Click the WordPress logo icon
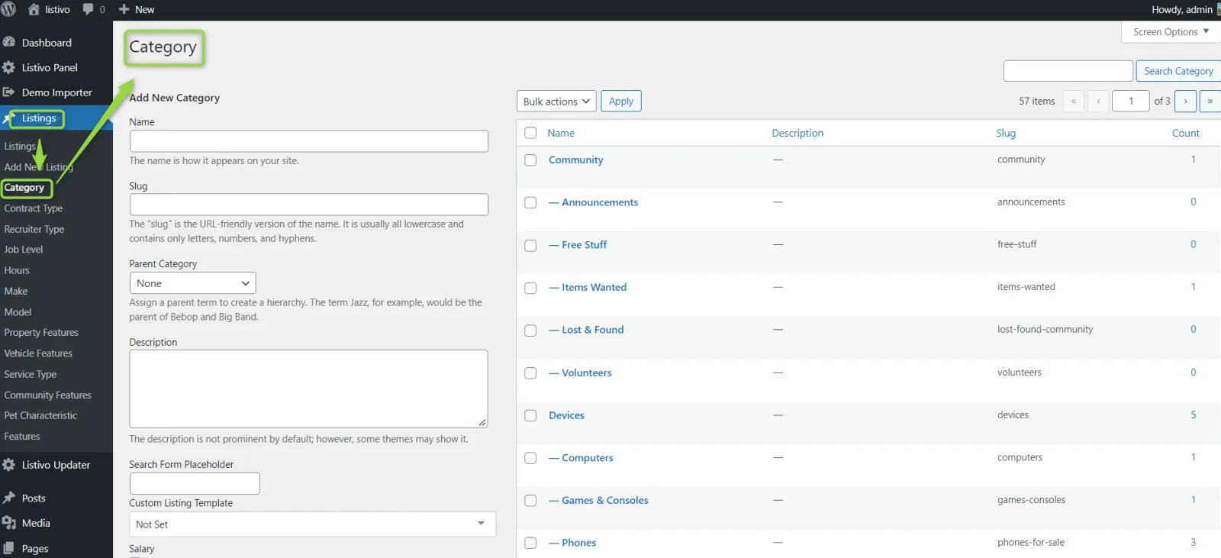Screen dimensions: 1221x558 9,9
